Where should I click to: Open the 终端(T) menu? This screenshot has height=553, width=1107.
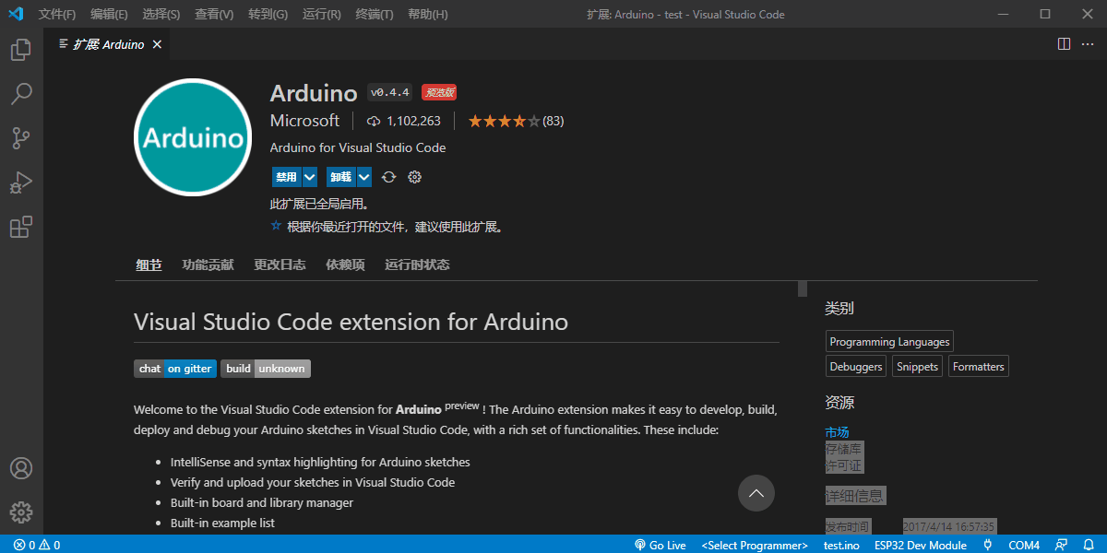click(374, 15)
